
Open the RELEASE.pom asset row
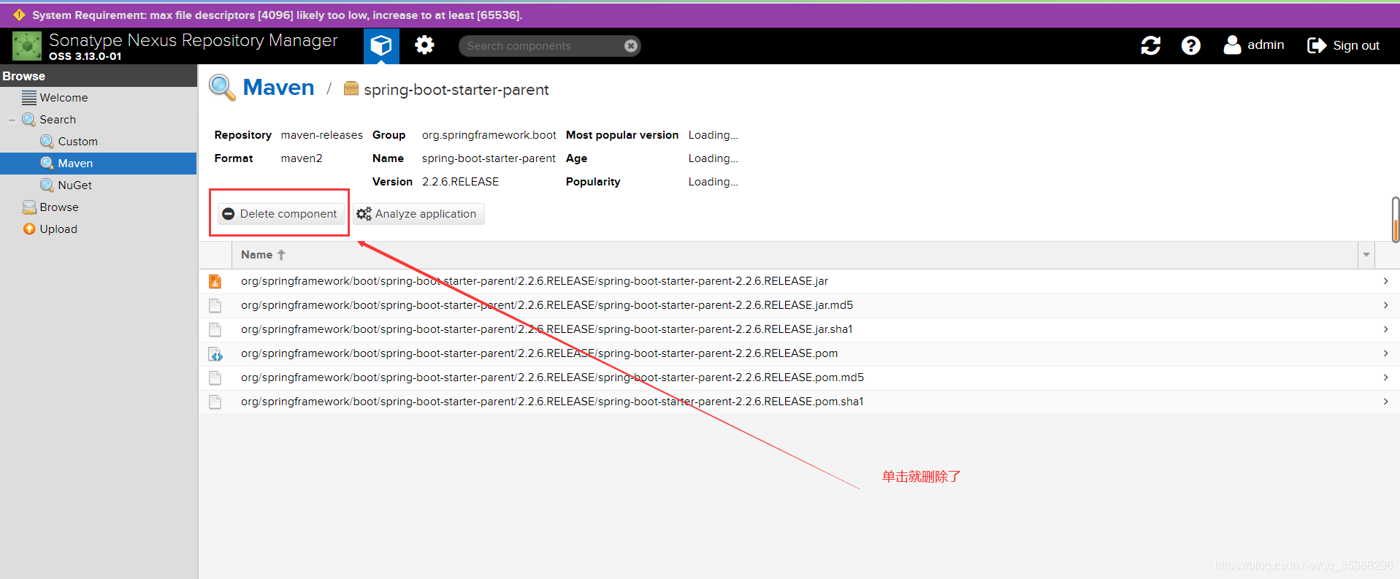click(x=800, y=353)
